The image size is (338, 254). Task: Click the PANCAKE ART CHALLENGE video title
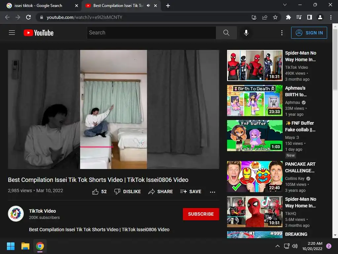click(x=300, y=167)
